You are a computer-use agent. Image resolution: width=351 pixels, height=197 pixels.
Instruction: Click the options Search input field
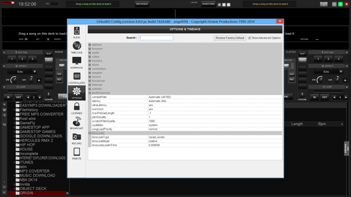click(x=156, y=38)
